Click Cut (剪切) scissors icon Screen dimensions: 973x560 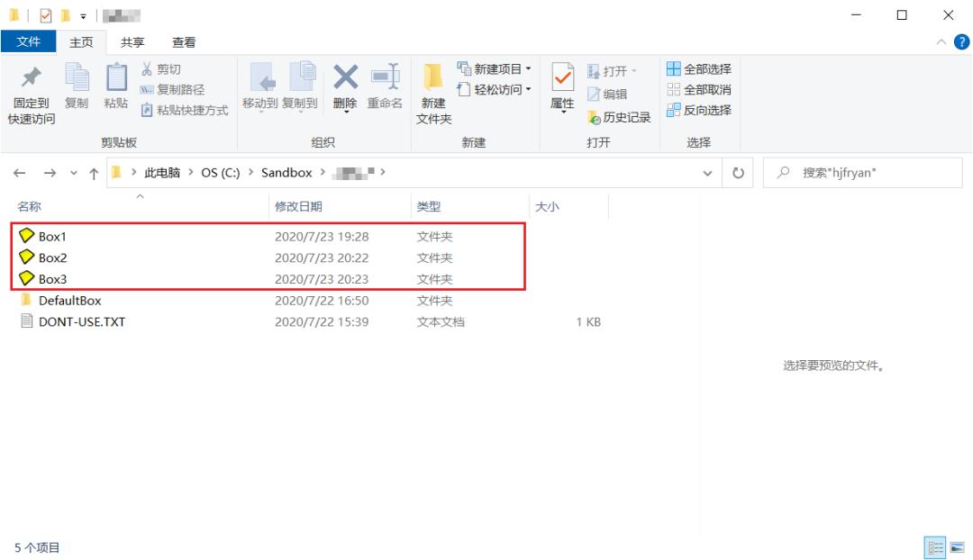pyautogui.click(x=147, y=68)
